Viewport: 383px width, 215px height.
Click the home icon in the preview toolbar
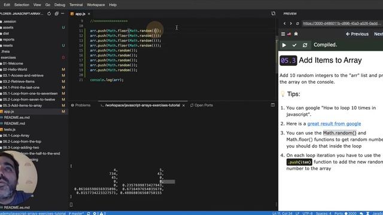[x=296, y=33]
